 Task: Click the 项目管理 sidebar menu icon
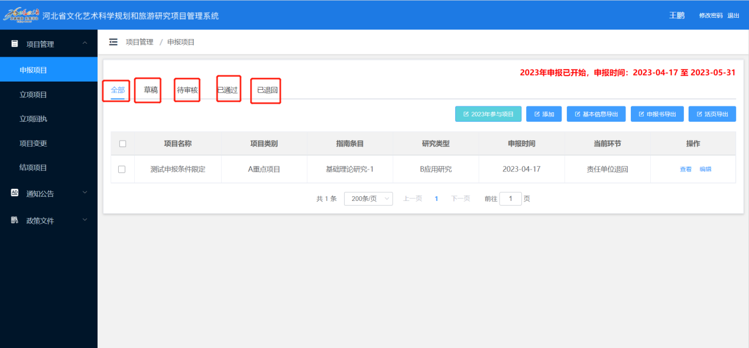coord(15,44)
